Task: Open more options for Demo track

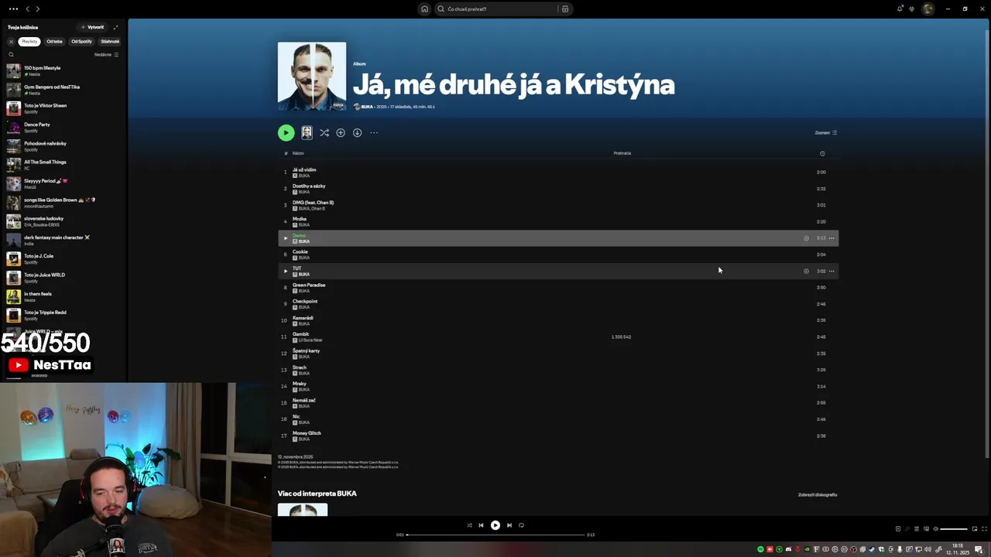Action: [x=832, y=238]
